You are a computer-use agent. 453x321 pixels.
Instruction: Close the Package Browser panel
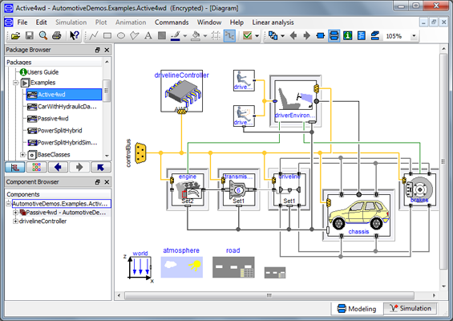[107, 50]
